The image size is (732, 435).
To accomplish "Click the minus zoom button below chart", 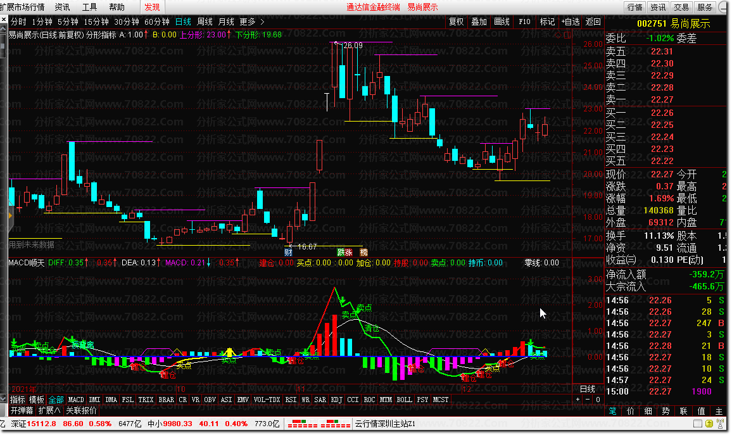I will pos(588,400).
